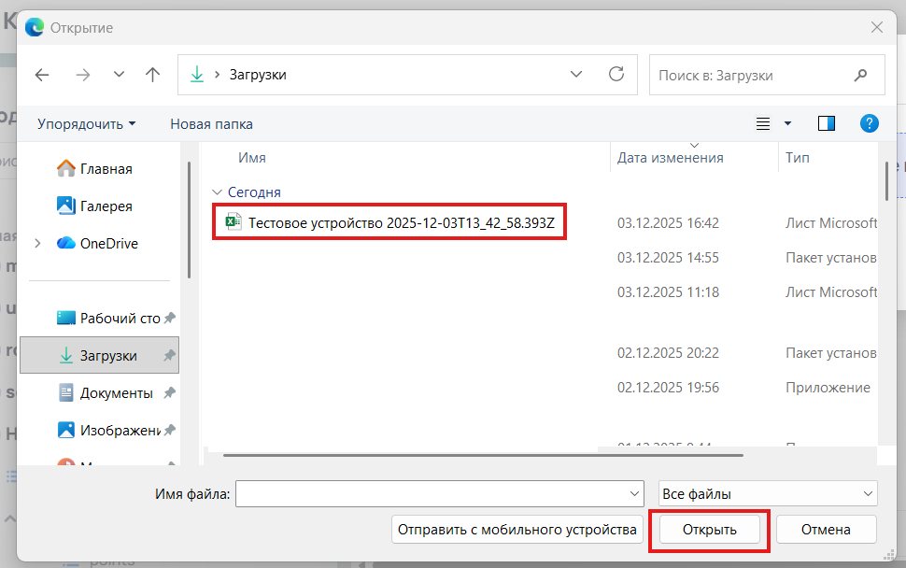
Task: Select Документы in the navigation pane
Action: [116, 392]
